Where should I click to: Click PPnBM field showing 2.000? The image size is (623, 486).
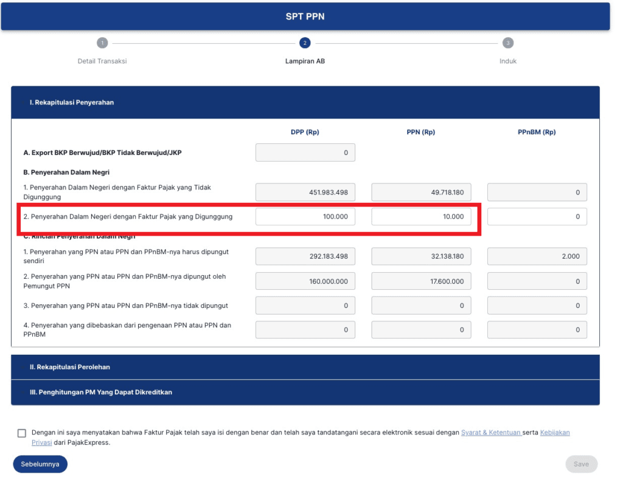coord(537,256)
